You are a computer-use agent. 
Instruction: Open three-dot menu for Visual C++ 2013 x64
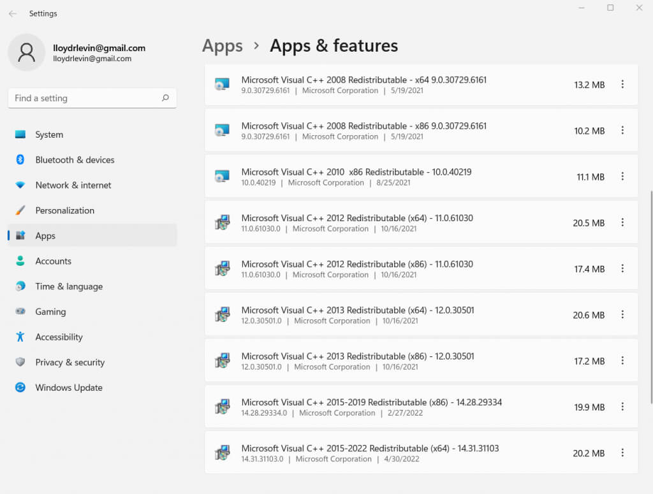click(622, 315)
